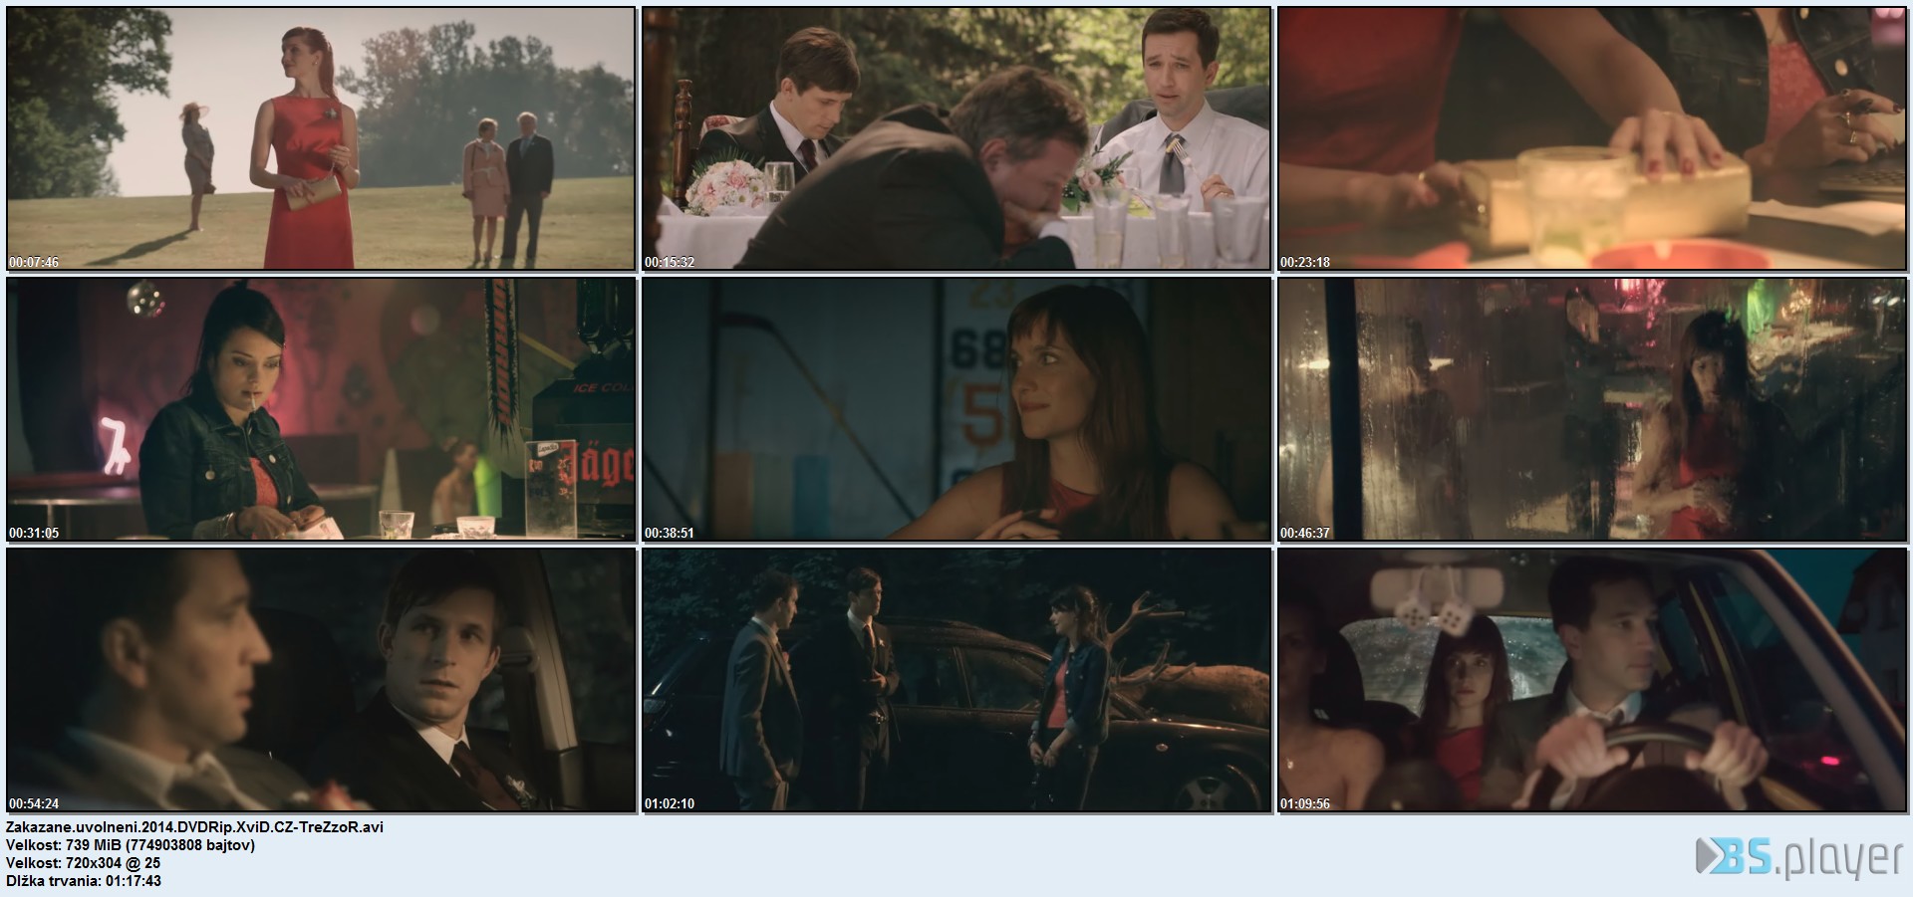Click the 739 MiB file size line
Screen dimensions: 1913x897
(x=131, y=845)
